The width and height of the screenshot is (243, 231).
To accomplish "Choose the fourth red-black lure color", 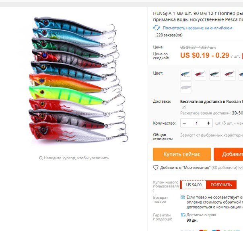I will coord(229,75).
